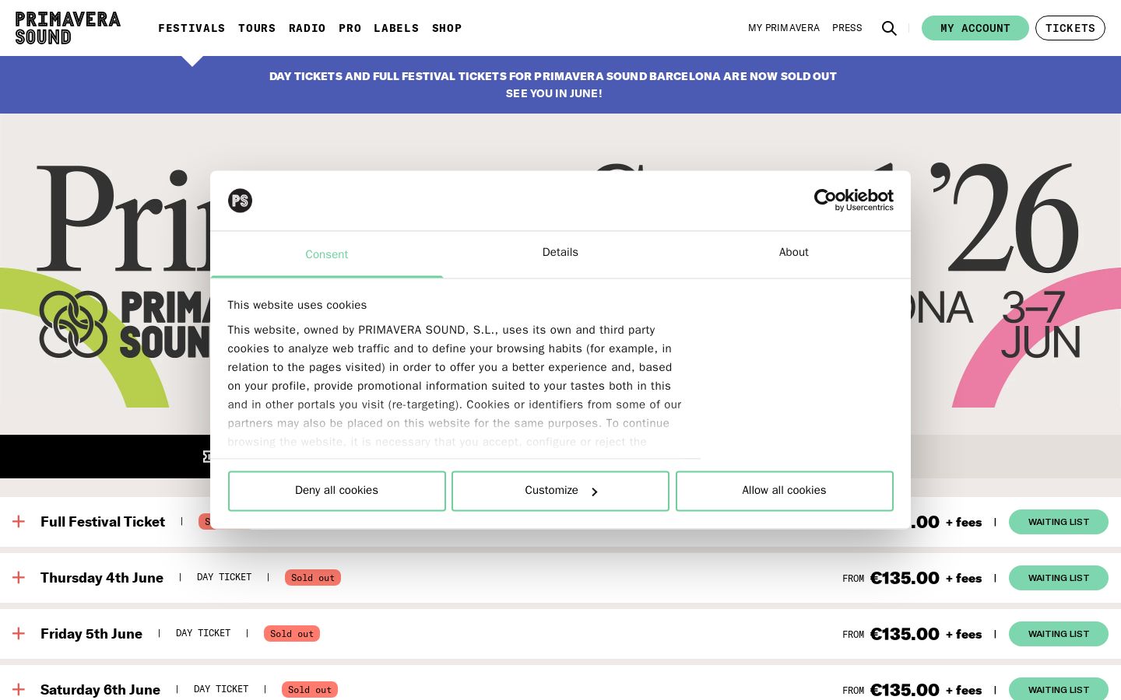Screen dimensions: 1121x700
Task: Click the Primavera Sound logo in header
Action: click(x=68, y=28)
